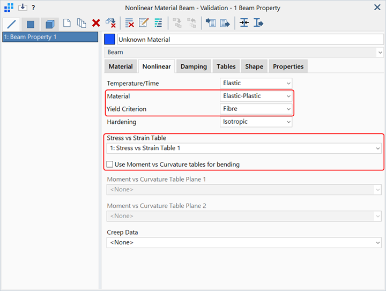Click the export from list arrow icon
Screen dimensions: 386x291
[225, 23]
